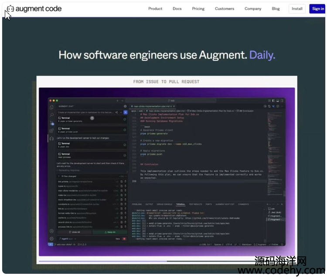This screenshot has height=279, width=327.
Task: Open file icon in constants.ts row
Action: 121,204
